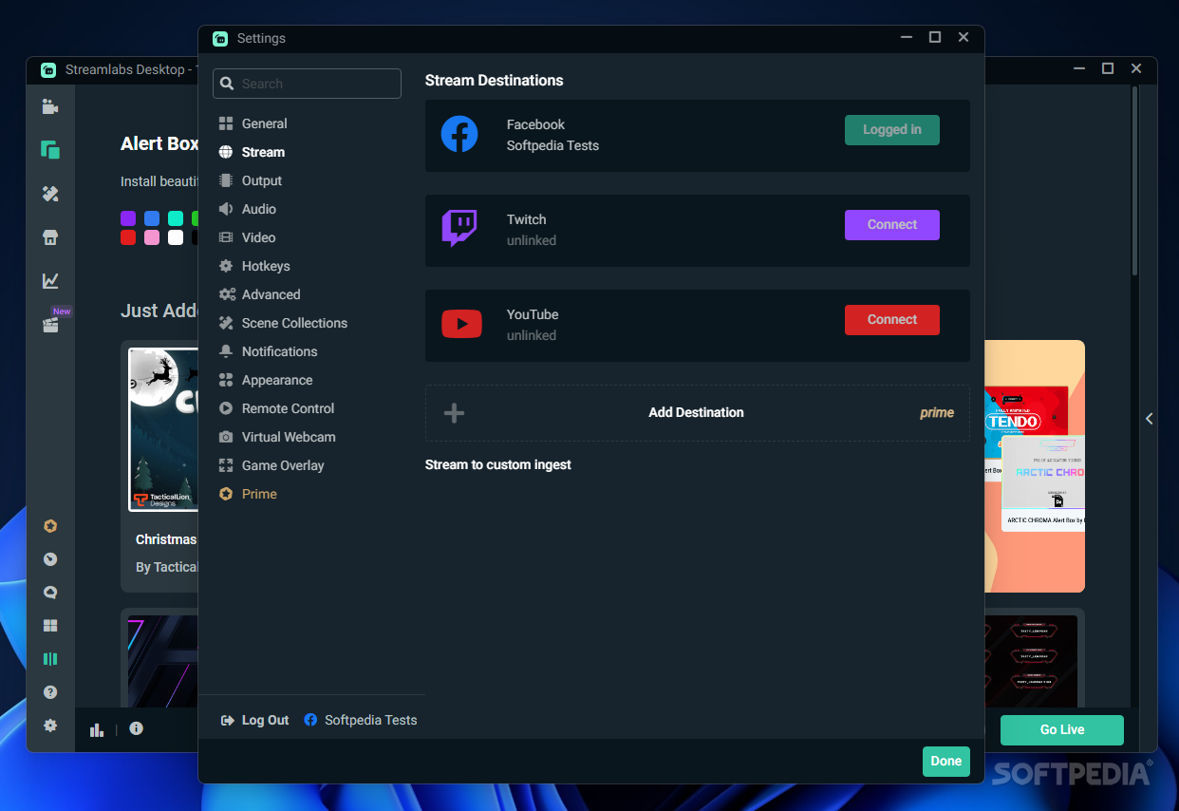The height and width of the screenshot is (811, 1179).
Task: Click Go Live in main window
Action: point(1062,729)
